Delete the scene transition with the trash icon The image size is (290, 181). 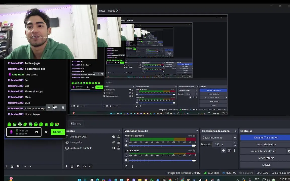[x=229, y=150]
